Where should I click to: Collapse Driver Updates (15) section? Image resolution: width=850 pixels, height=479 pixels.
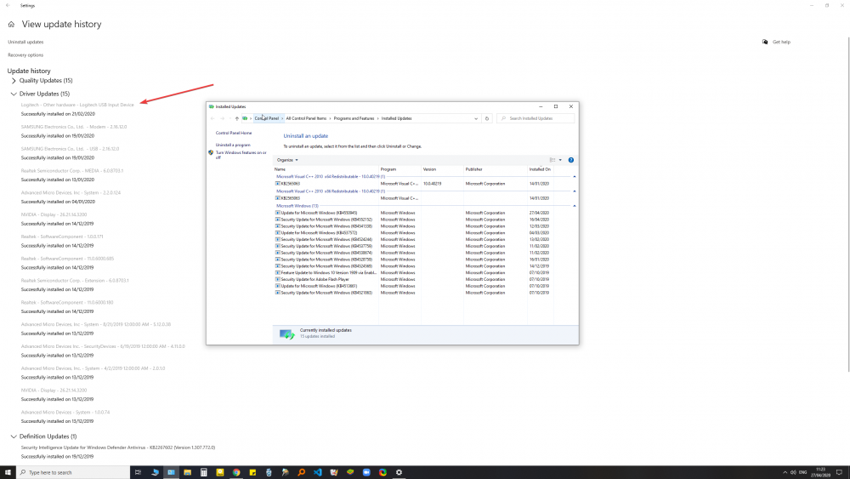pyautogui.click(x=14, y=94)
